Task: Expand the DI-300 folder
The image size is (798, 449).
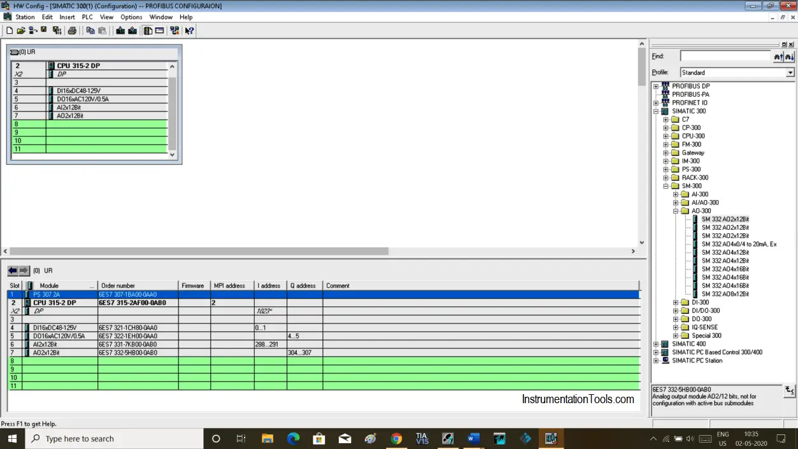Action: [x=676, y=303]
